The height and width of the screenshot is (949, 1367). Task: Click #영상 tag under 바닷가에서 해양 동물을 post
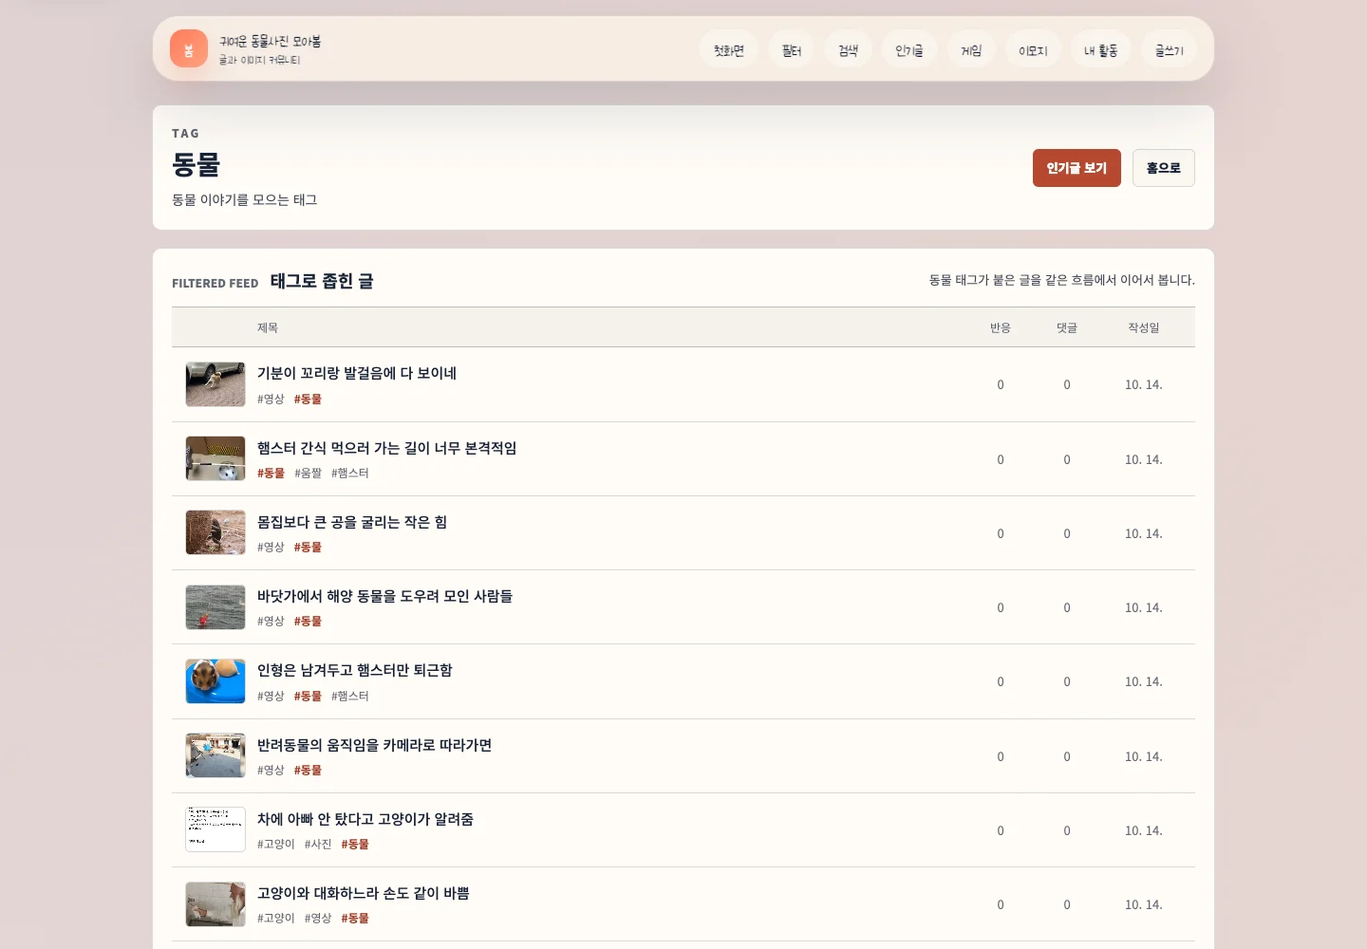pos(271,621)
